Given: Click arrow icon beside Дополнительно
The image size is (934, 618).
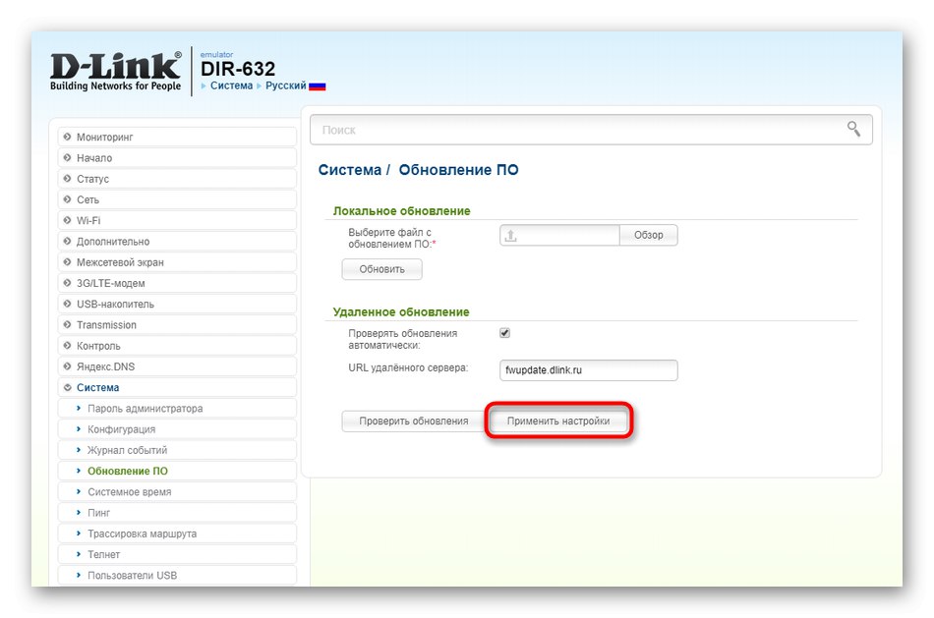Looking at the screenshot, I should coord(67,241).
